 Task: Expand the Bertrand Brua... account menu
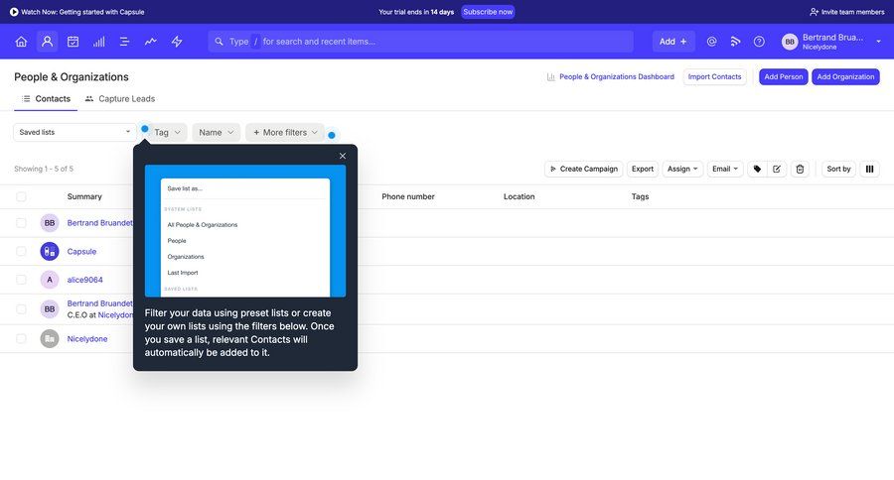[x=831, y=42]
